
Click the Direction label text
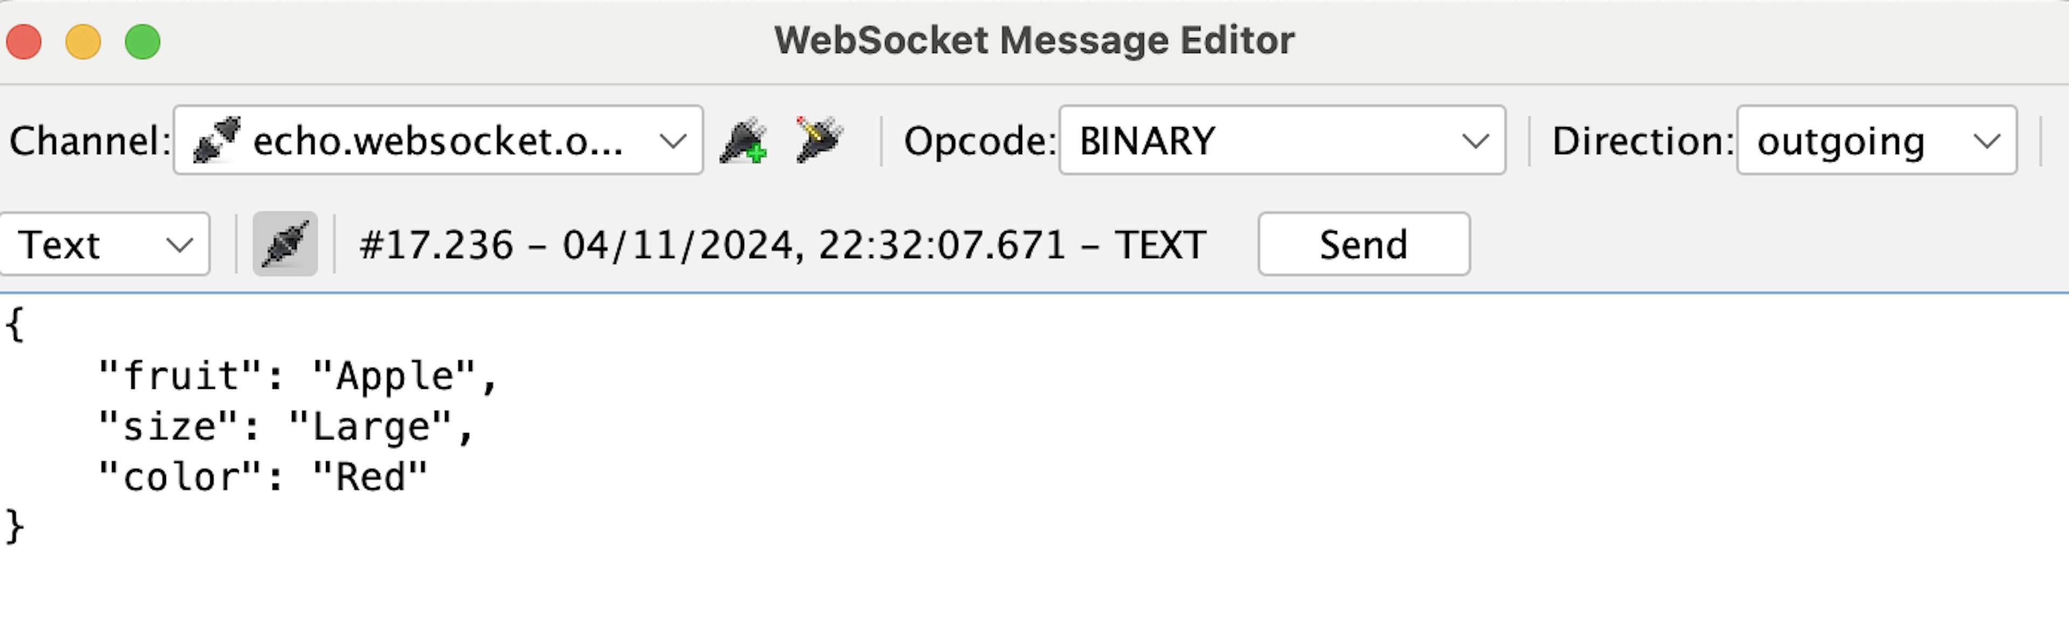(x=1642, y=141)
